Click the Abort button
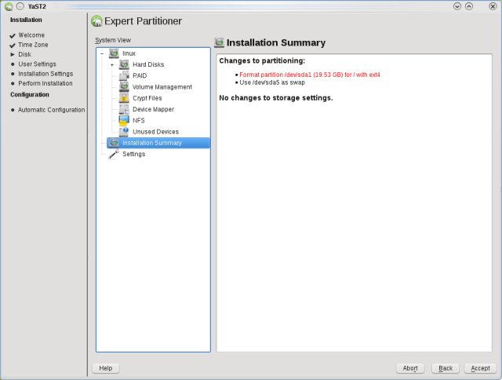This screenshot has width=502, height=380. (x=410, y=368)
